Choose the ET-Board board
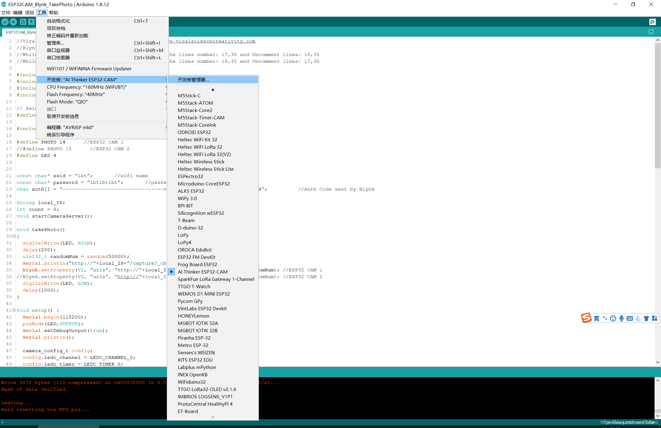 tap(213, 411)
